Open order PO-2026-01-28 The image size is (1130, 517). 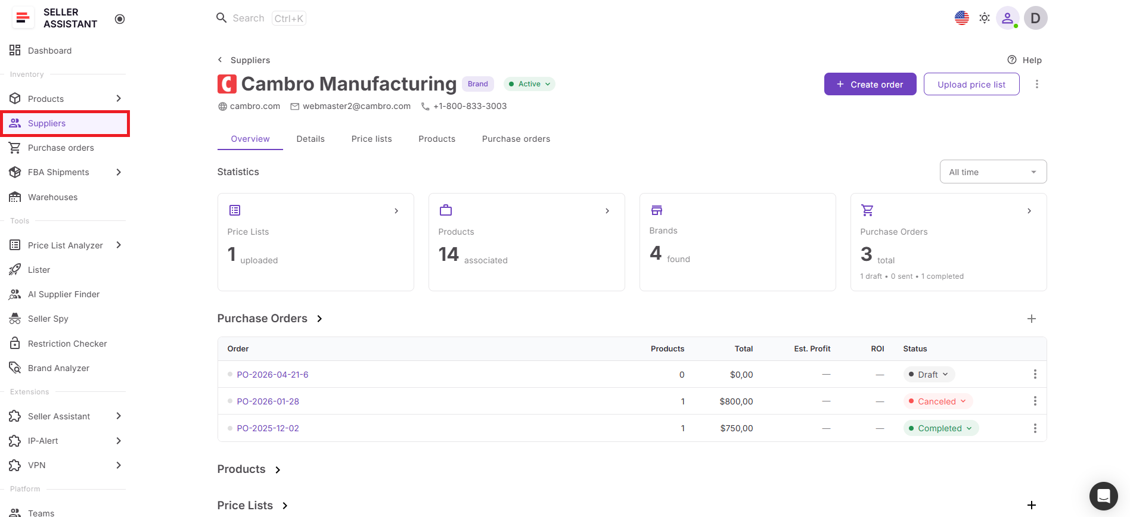point(268,401)
